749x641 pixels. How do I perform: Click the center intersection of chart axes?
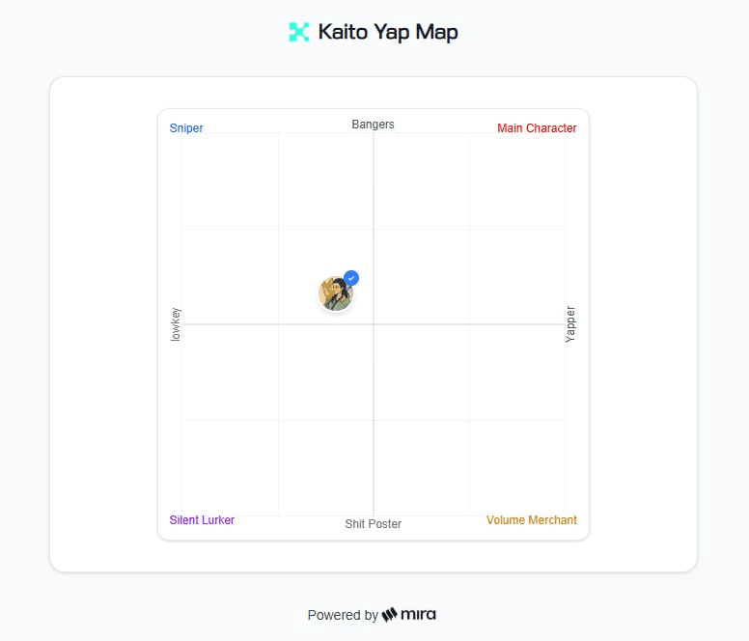tap(374, 324)
